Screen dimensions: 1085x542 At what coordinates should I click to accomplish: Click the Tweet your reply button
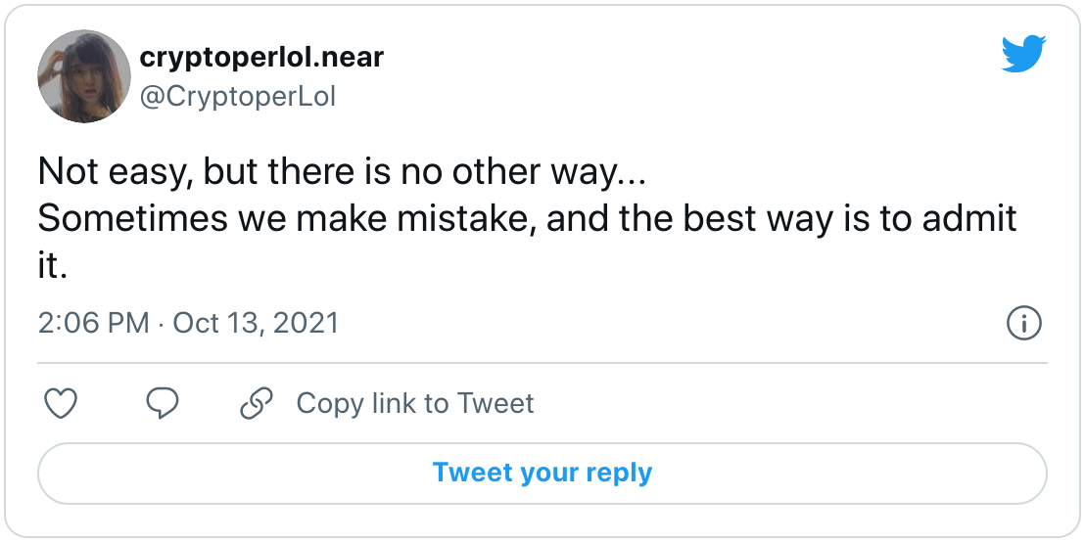click(542, 474)
